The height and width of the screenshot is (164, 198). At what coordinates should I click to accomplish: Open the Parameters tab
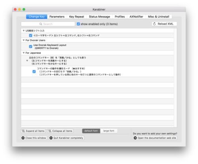(57, 17)
